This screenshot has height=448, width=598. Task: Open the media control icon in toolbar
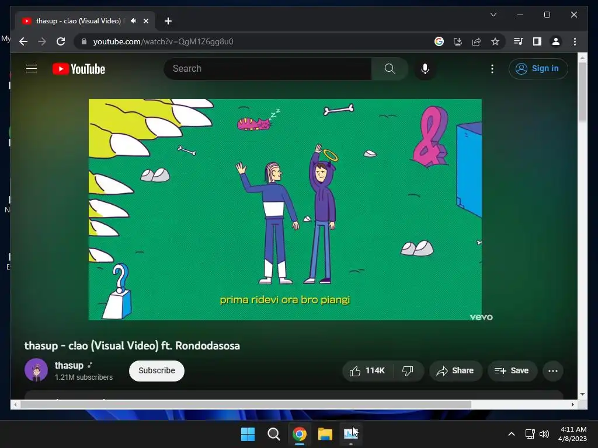tap(518, 41)
